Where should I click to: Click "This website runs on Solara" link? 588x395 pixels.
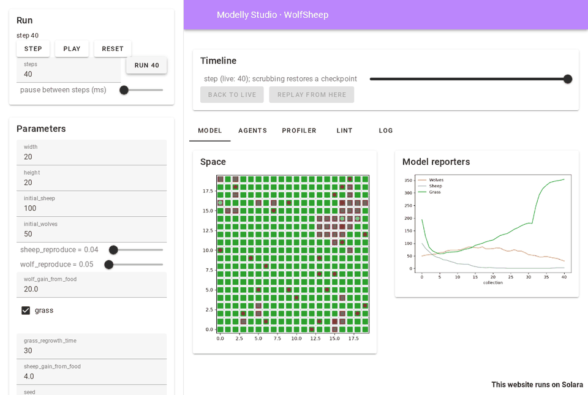tap(537, 385)
